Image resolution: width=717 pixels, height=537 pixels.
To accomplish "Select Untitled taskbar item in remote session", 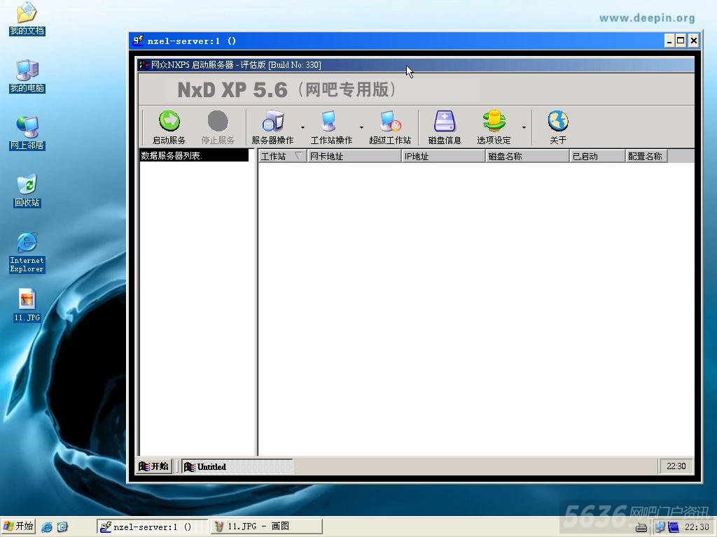I will pos(237,466).
